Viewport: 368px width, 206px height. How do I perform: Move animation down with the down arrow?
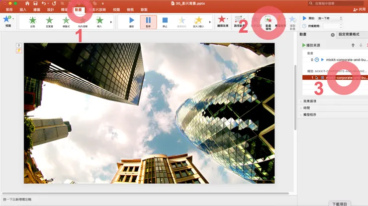pos(361,46)
